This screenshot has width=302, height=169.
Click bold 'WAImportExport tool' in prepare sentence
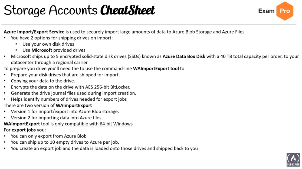(156, 69)
